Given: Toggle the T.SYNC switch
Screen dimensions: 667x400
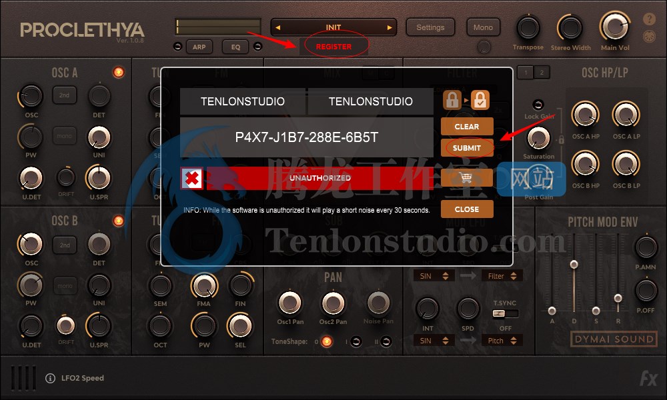Looking at the screenshot, I should pyautogui.click(x=505, y=314).
